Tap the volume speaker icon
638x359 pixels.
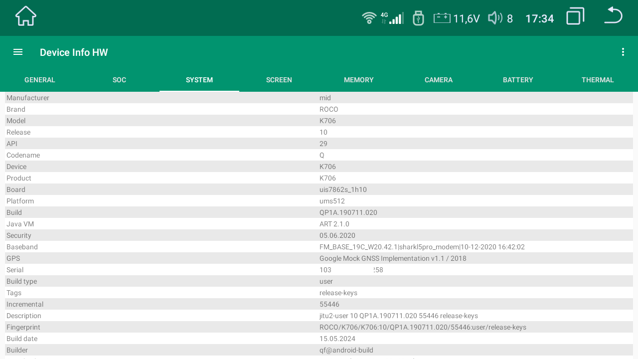[x=495, y=18]
